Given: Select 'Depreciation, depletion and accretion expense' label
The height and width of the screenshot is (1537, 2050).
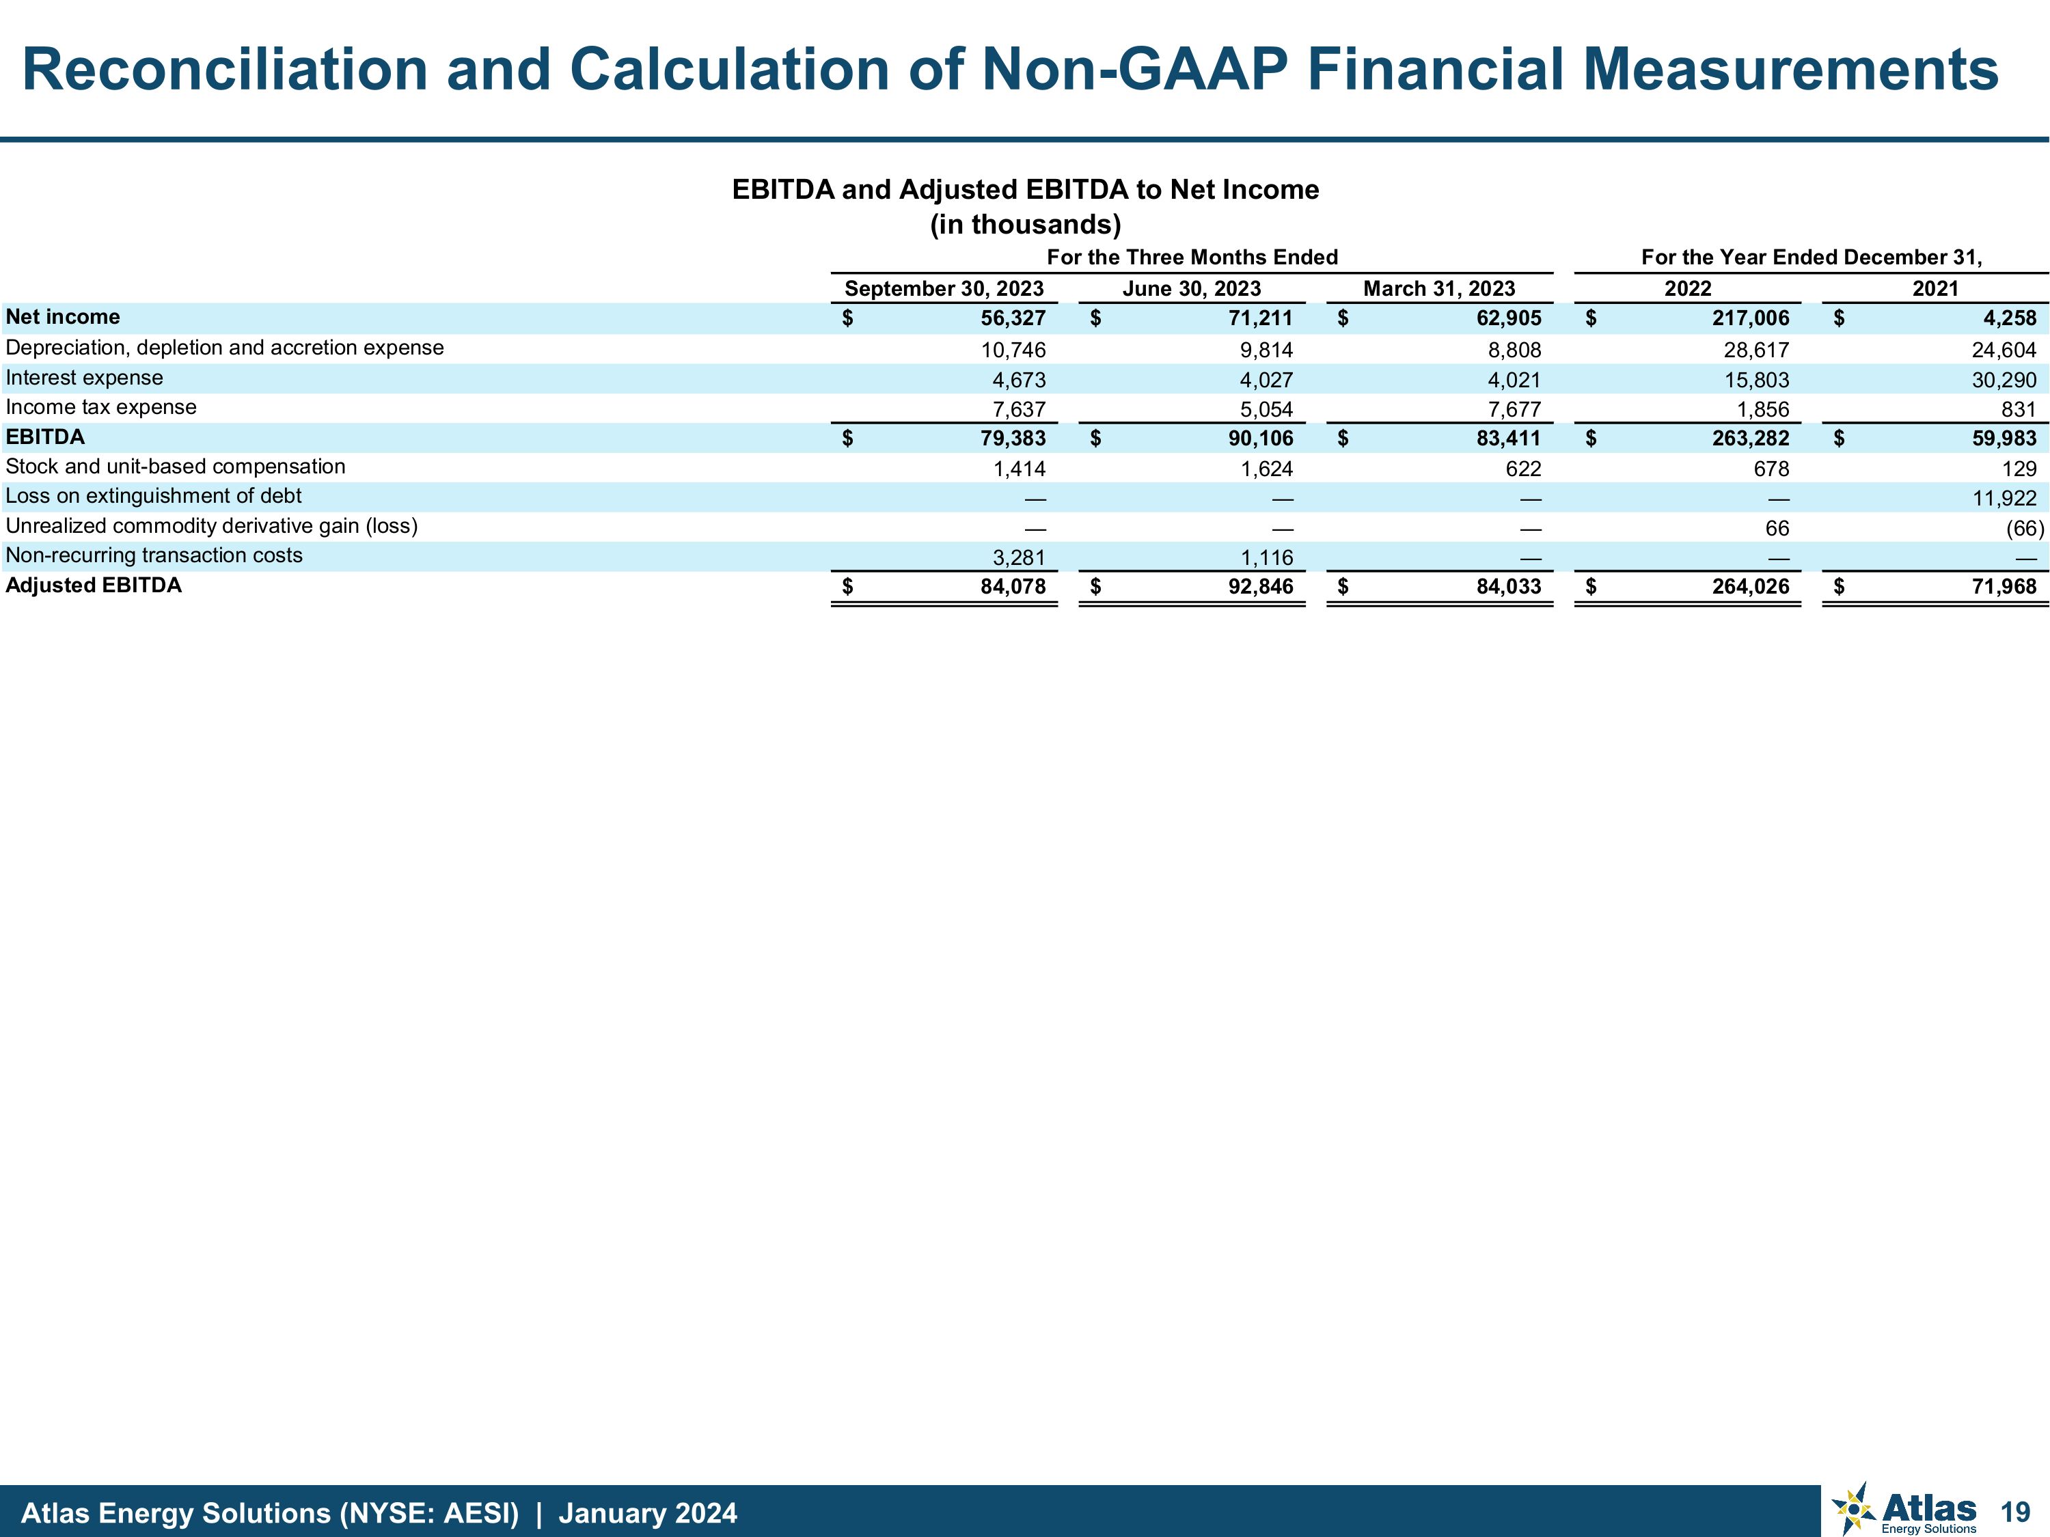Looking at the screenshot, I should coord(224,348).
